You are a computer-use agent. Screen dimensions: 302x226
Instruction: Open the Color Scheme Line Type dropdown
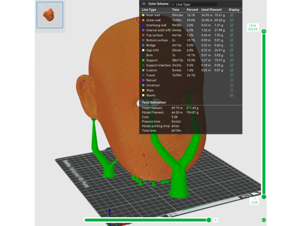tap(194, 4)
